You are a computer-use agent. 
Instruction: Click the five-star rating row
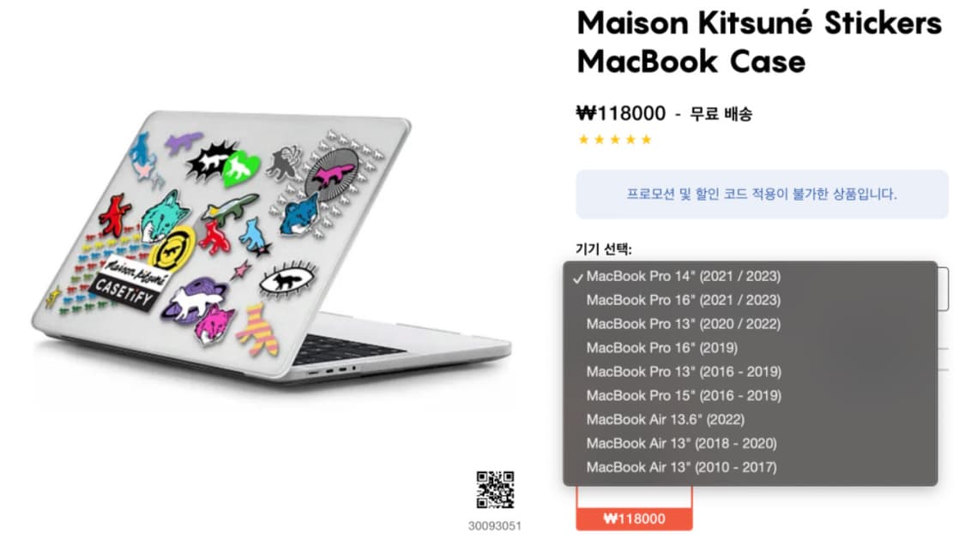click(x=614, y=140)
